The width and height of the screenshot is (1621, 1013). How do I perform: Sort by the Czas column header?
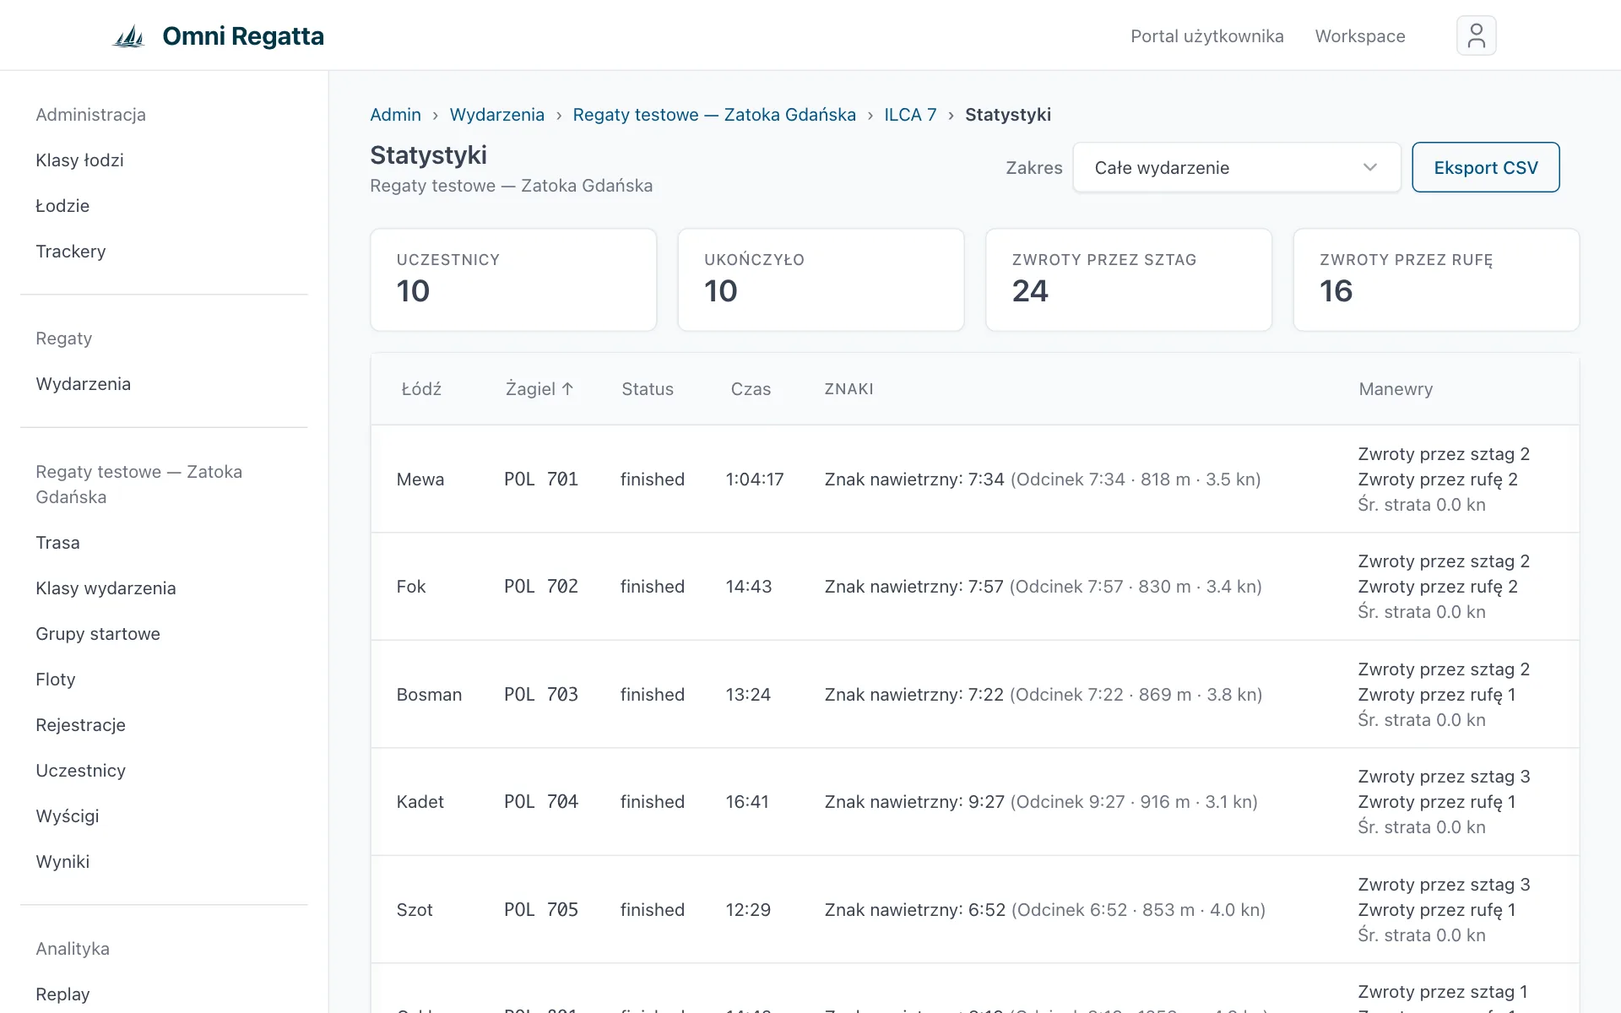pos(751,389)
